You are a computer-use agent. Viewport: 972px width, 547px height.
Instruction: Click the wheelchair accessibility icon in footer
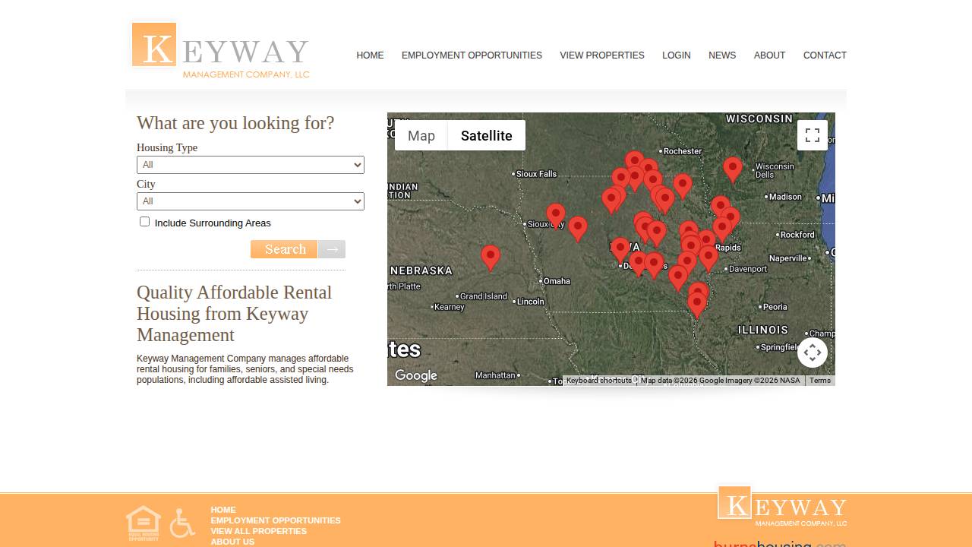tap(182, 523)
